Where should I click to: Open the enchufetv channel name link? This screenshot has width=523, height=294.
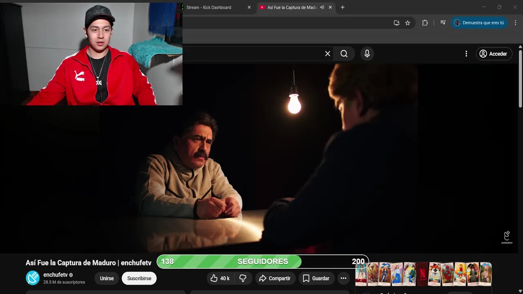click(55, 275)
